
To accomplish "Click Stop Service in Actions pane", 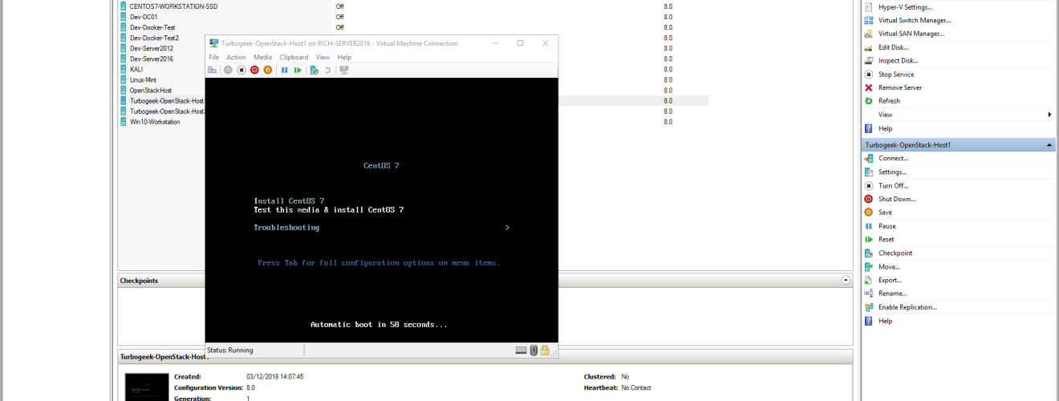I will (x=896, y=74).
